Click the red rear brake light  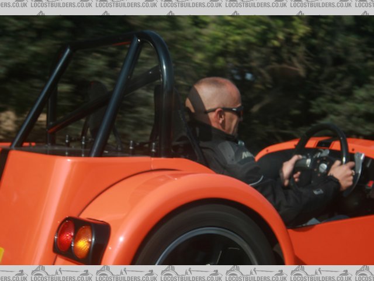[x=65, y=236]
